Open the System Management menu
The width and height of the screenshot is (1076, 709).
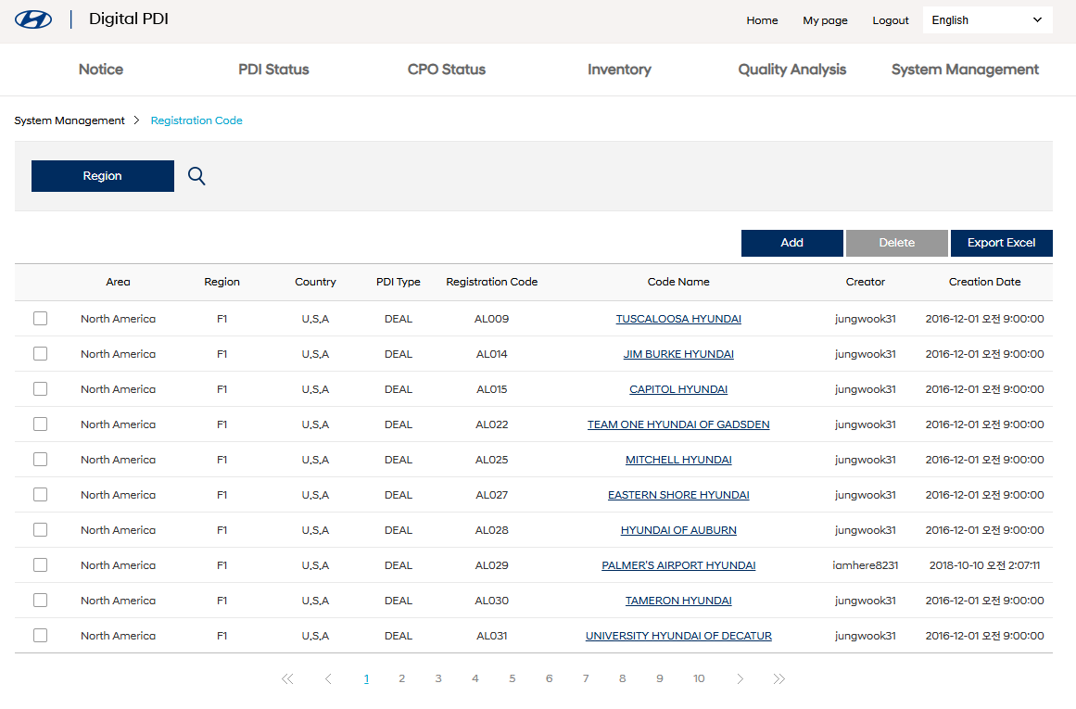pyautogui.click(x=965, y=70)
